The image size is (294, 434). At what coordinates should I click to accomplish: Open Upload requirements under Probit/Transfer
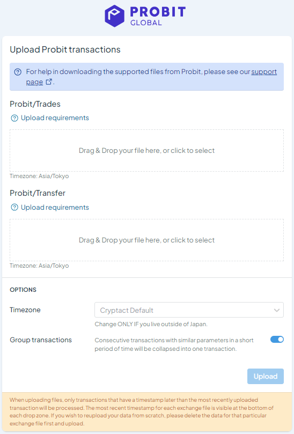pos(55,207)
